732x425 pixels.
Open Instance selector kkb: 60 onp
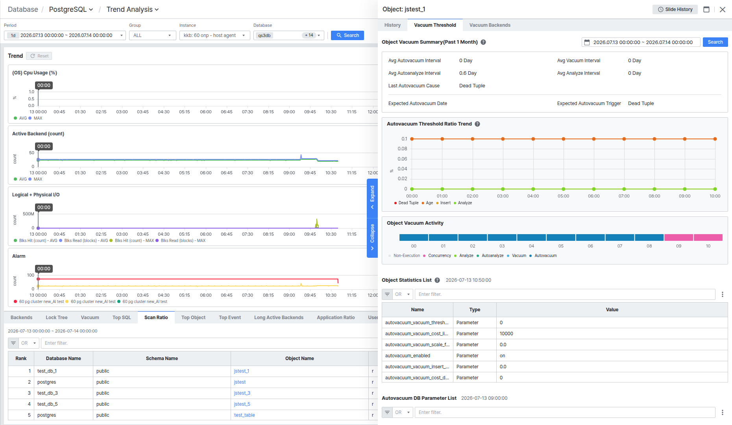pyautogui.click(x=214, y=35)
